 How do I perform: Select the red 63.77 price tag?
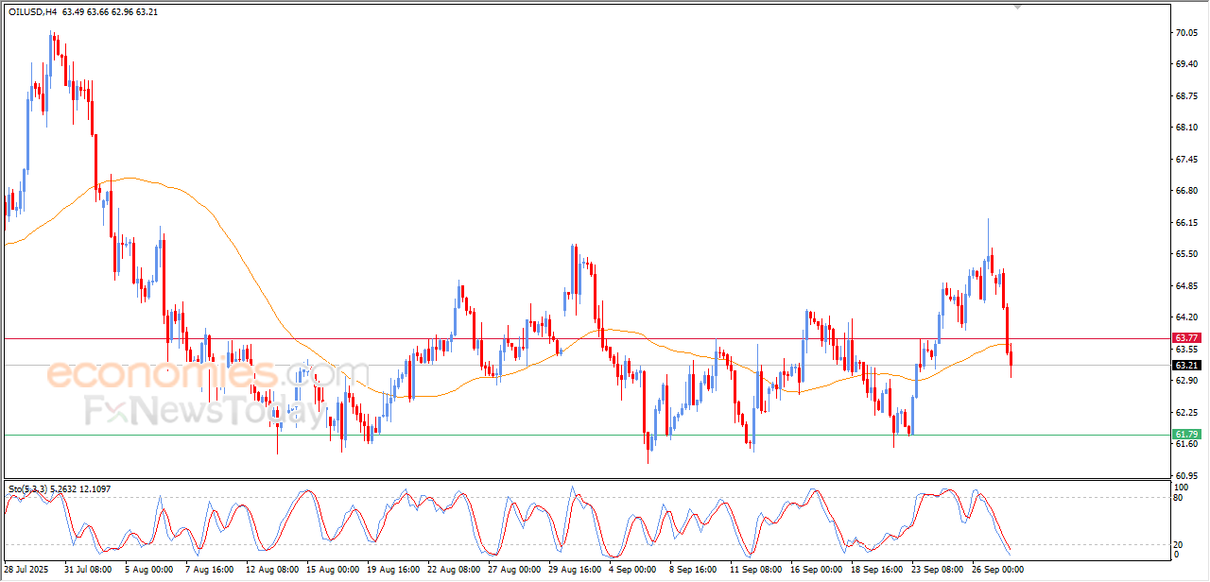[1186, 338]
